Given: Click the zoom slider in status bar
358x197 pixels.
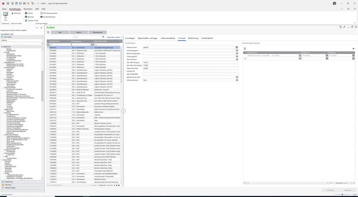Looking at the screenshot, I should coord(342,194).
